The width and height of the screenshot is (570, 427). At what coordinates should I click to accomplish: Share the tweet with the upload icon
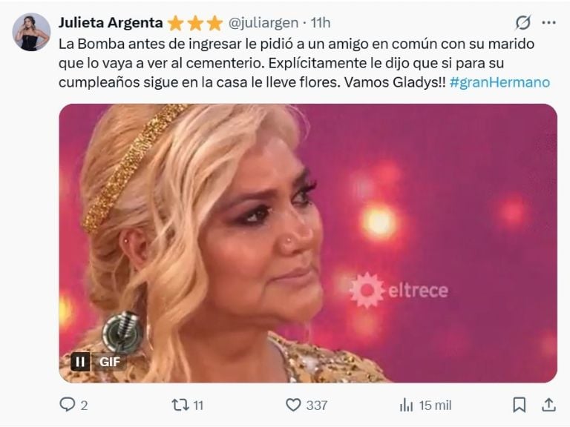point(548,405)
